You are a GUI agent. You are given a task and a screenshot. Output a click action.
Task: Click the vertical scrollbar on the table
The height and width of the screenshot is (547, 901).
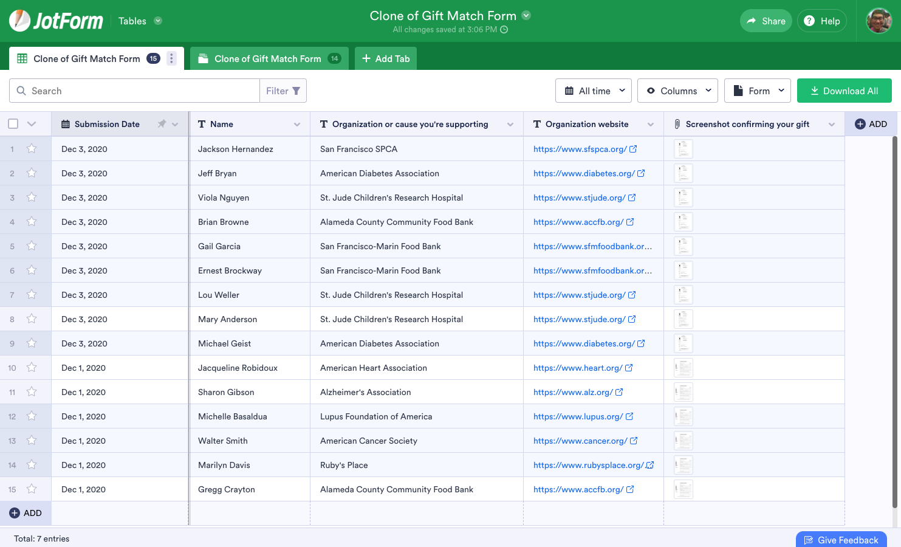click(894, 322)
